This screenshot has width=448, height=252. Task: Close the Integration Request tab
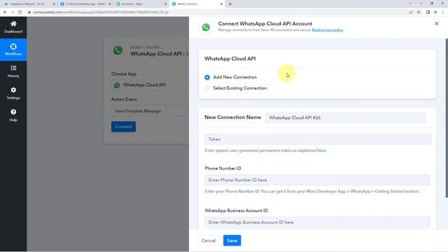coord(54,4)
